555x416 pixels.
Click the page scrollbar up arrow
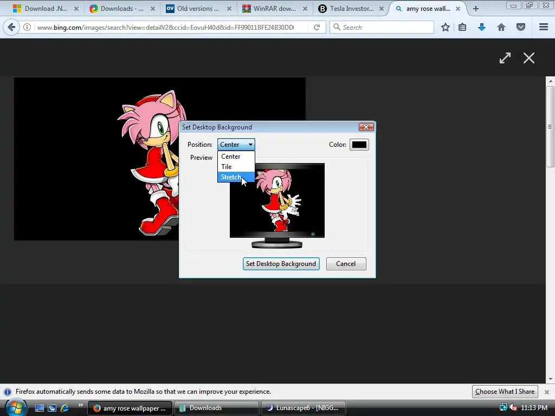point(551,81)
